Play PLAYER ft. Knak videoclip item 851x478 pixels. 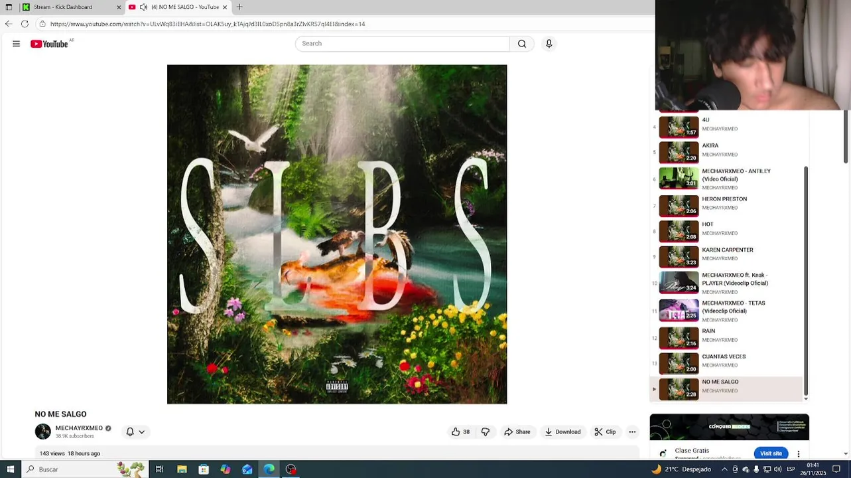point(726,283)
